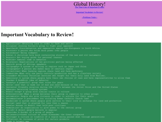This screenshot has height=122, width=162.
Task: Click the extremists definition line
Action: [50, 96]
